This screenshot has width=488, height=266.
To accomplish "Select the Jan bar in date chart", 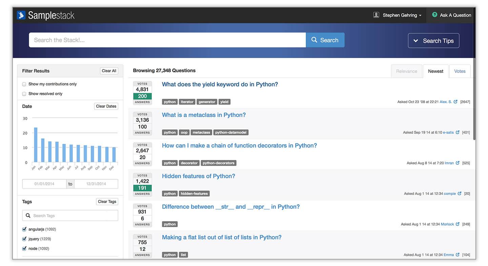I will [36, 145].
